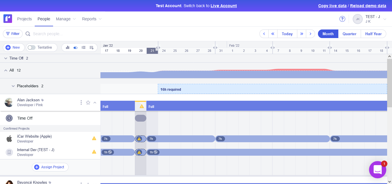The width and height of the screenshot is (392, 184).
Task: Select the highlighted date 21 in timeline
Action: 152,51
